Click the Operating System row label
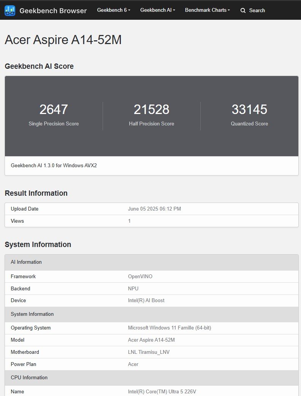This screenshot has height=396, width=301. 30,328
